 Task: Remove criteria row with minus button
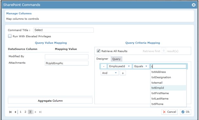pyautogui.click(x=104, y=66)
